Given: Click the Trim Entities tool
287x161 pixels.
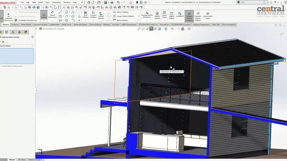Looking at the screenshot, I should coord(86,15).
